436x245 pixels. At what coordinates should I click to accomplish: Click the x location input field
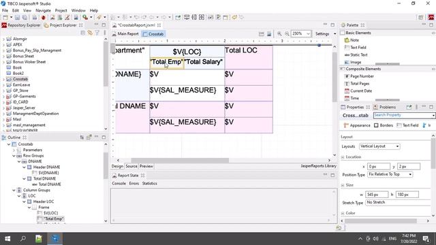pos(379,166)
